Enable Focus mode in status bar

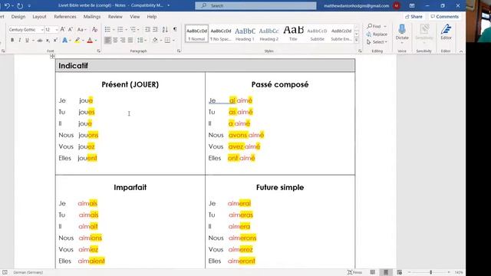click(x=354, y=272)
